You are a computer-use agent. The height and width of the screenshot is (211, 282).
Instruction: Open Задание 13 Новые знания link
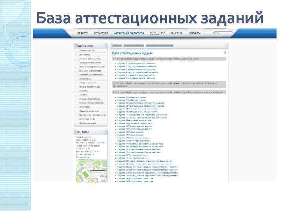[x=130, y=132]
